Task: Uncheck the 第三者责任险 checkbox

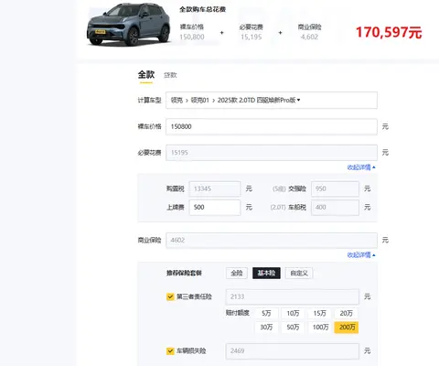Action: tap(170, 296)
